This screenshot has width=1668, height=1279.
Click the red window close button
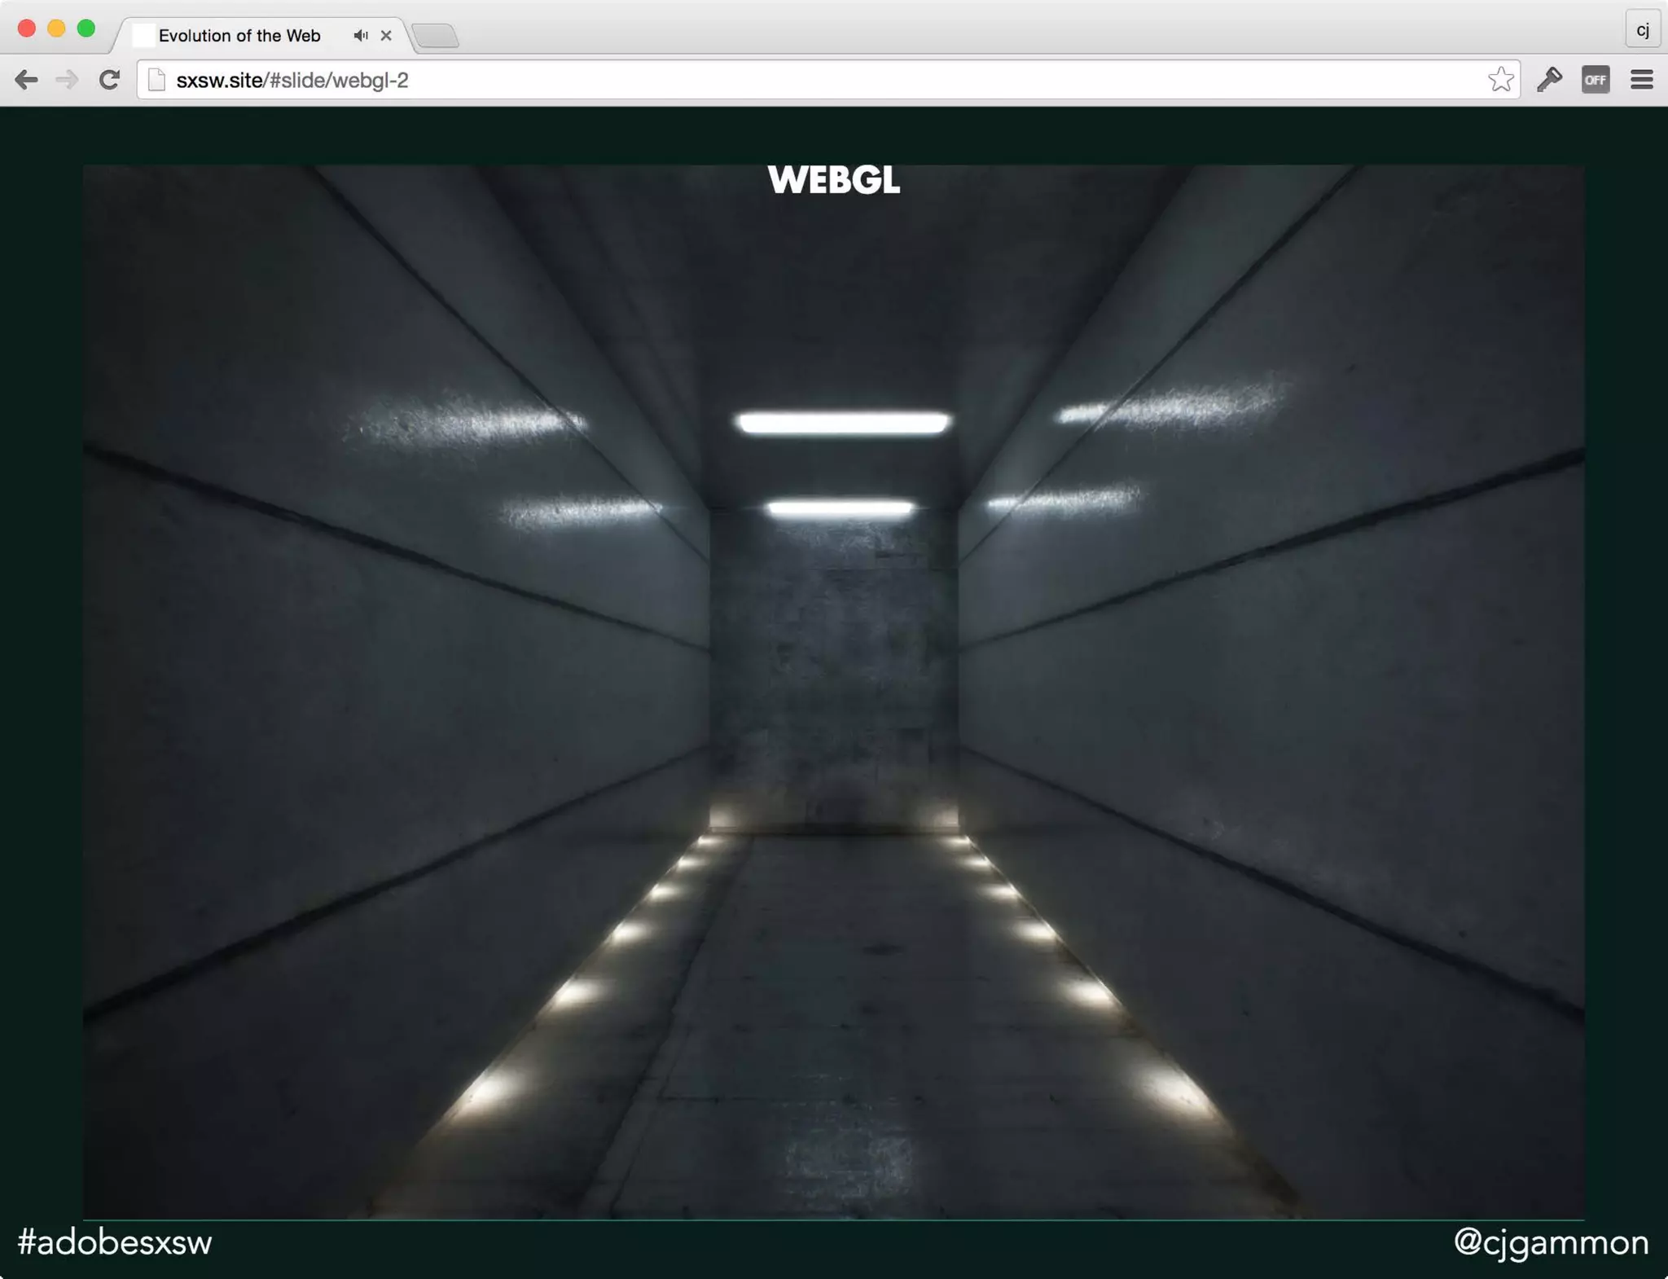tap(26, 29)
